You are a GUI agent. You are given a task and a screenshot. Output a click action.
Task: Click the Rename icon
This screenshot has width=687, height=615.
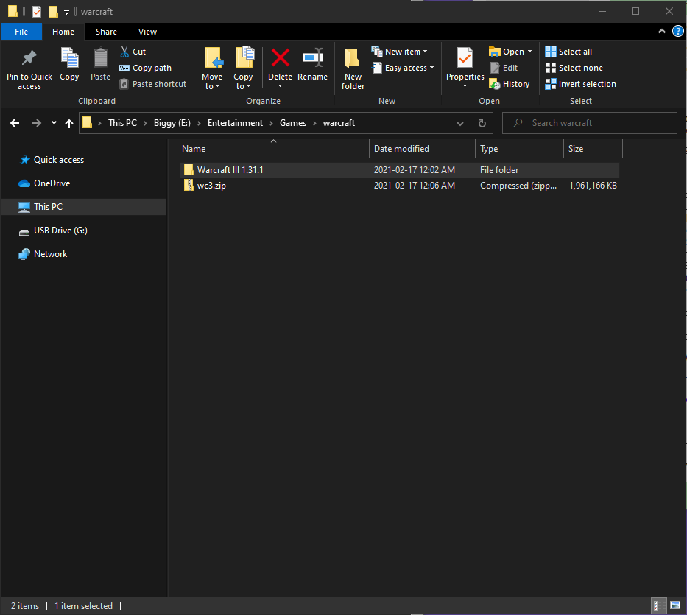[x=313, y=58]
